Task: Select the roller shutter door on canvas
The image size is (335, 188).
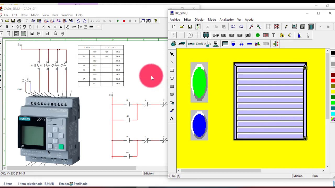Action: [x=270, y=101]
